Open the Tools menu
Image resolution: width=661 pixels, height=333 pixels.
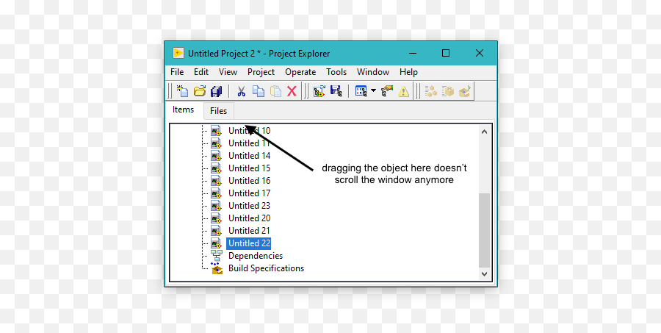[x=336, y=72]
